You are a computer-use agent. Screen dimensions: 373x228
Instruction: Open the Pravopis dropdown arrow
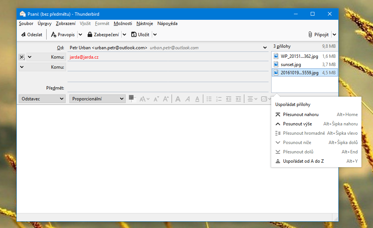(x=81, y=35)
